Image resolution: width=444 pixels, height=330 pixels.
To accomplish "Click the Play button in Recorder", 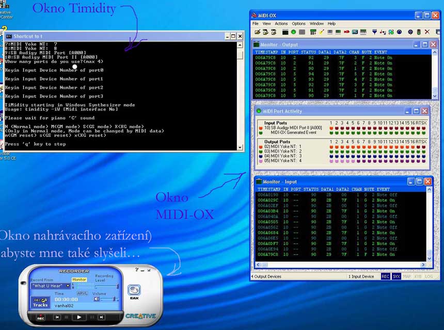I will pos(79,317).
